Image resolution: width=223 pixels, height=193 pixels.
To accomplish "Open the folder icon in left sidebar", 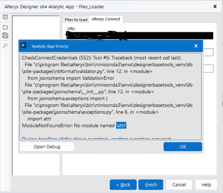I will pyautogui.click(x=5, y=27).
